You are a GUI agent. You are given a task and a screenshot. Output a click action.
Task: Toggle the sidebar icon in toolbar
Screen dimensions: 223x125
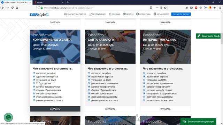coord(191,8)
